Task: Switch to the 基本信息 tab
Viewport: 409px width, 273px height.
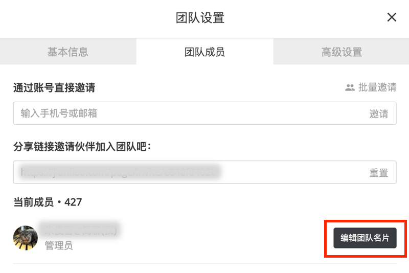Action: pyautogui.click(x=68, y=52)
